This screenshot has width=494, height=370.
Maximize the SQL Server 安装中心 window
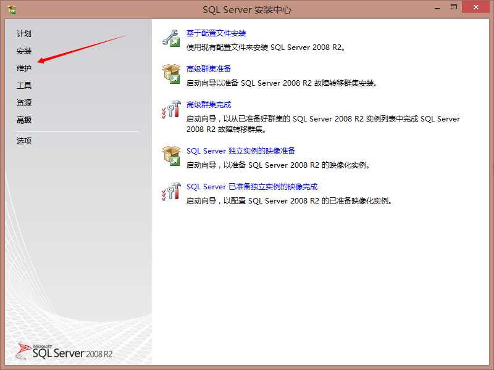pos(454,7)
